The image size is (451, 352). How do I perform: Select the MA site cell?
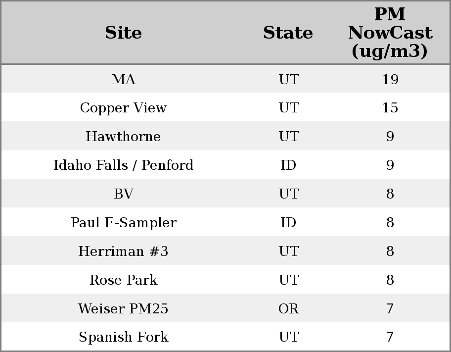123,79
